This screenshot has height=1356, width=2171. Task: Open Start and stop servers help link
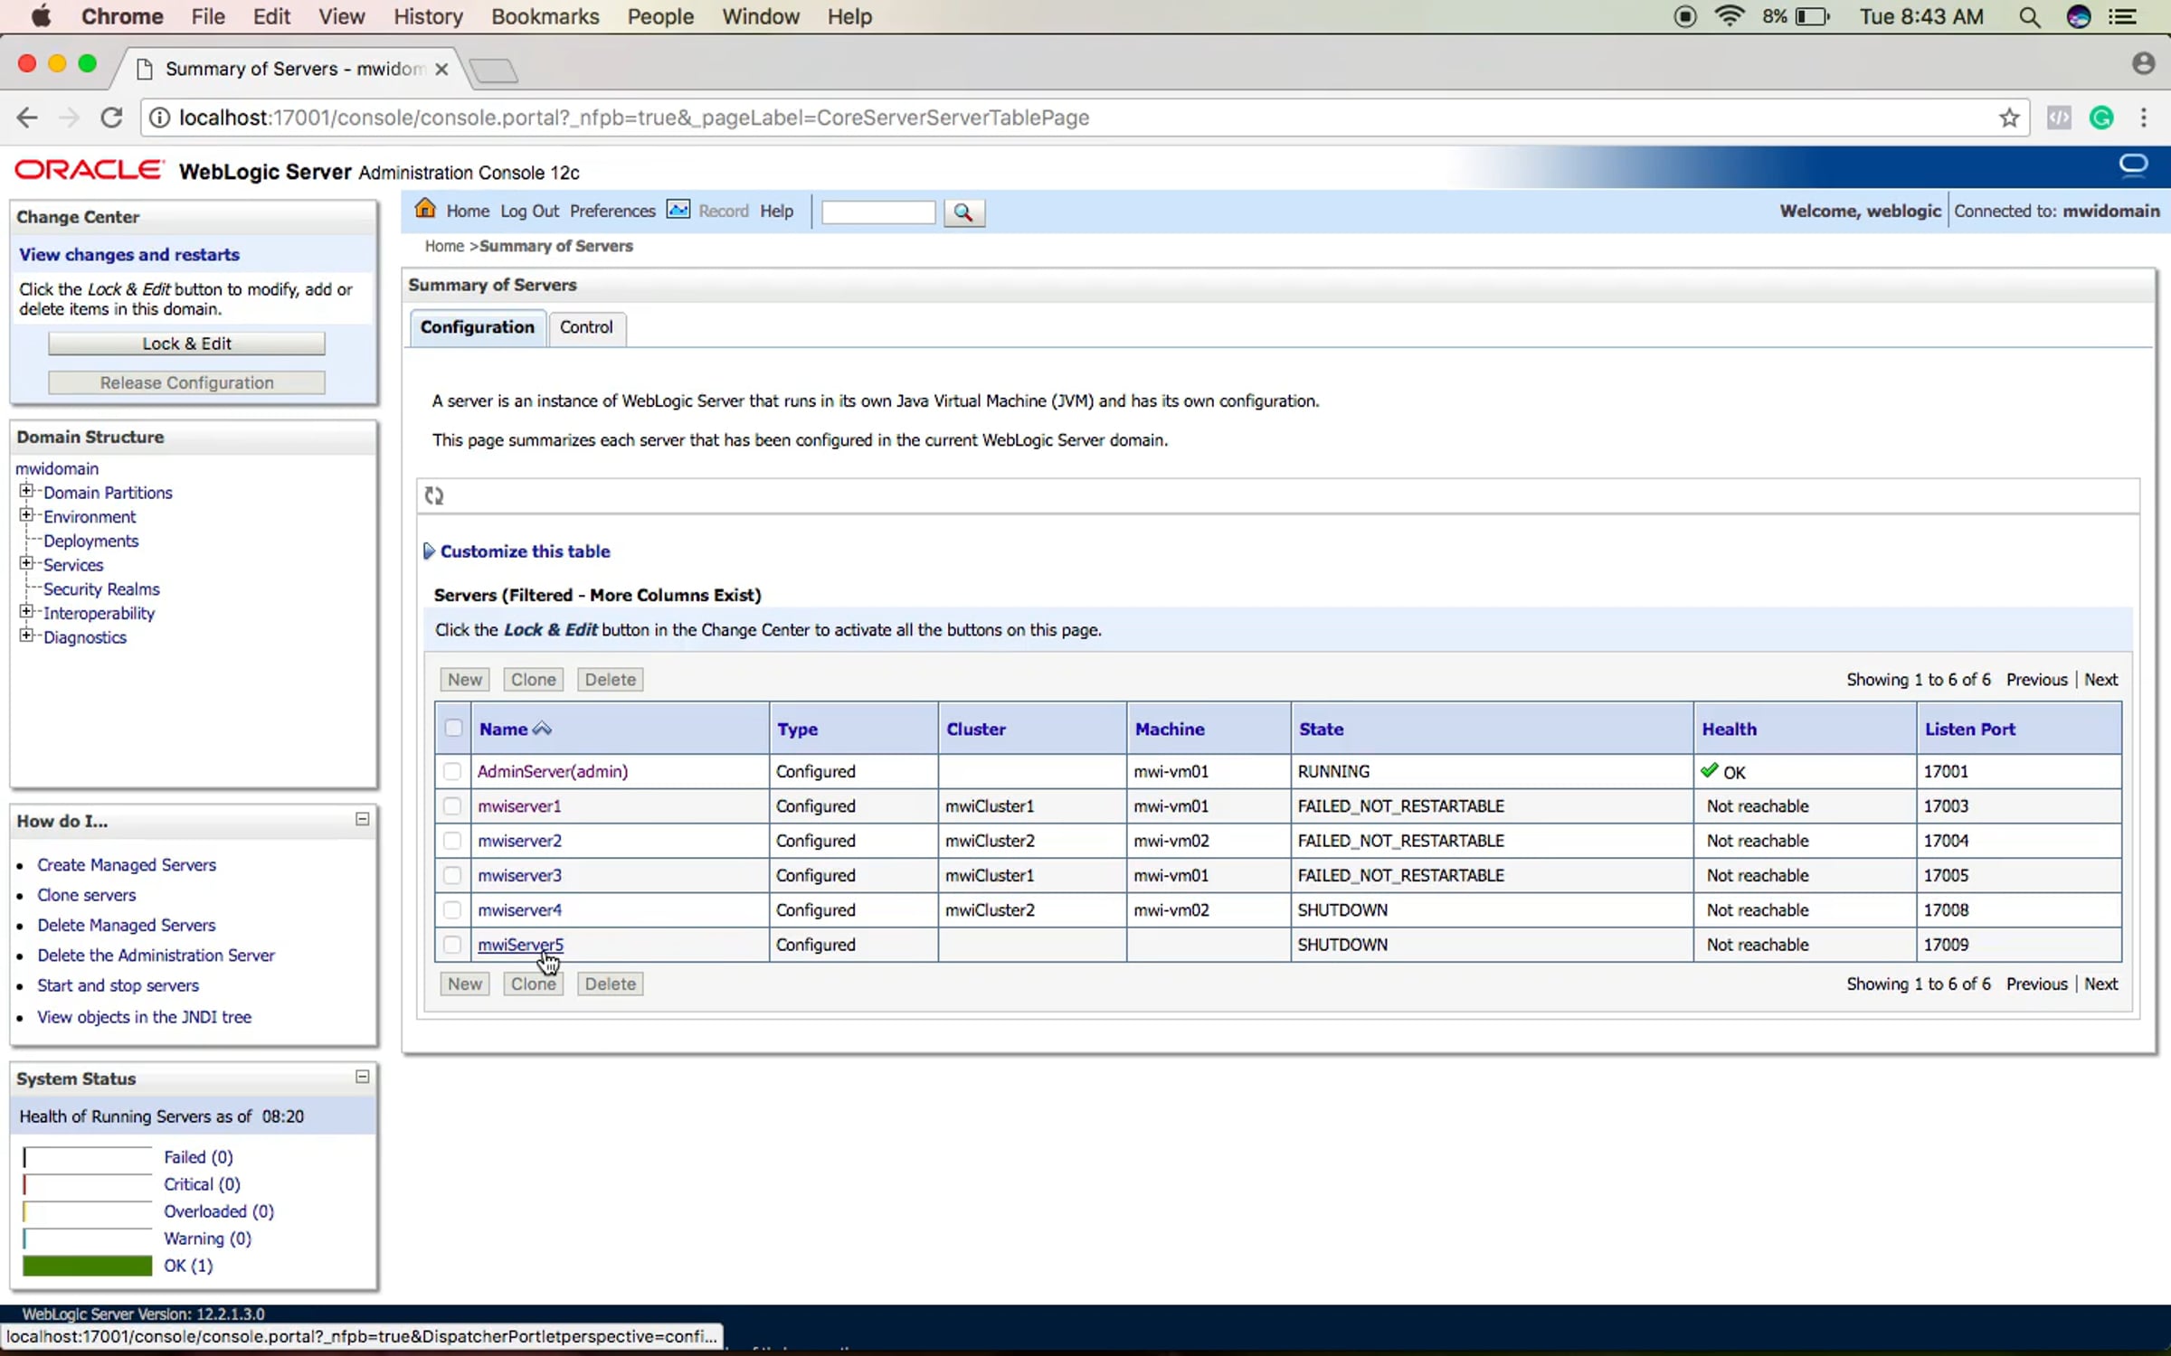click(118, 985)
